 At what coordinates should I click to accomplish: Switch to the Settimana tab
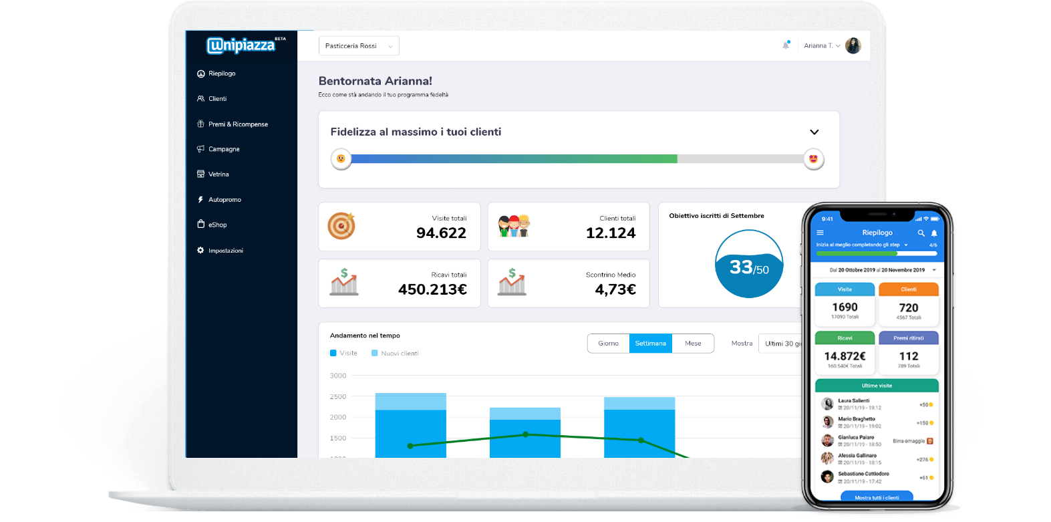pos(650,344)
